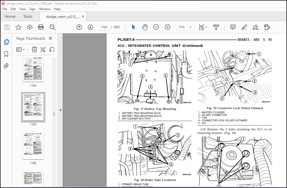Close the dodge_neon_sx2.0 document tab
This screenshot has width=287, height=188.
[x=83, y=17]
